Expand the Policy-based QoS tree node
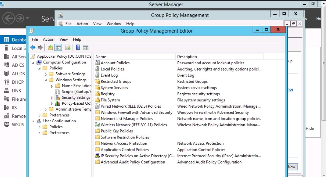326x177 pixels. (x=52, y=103)
